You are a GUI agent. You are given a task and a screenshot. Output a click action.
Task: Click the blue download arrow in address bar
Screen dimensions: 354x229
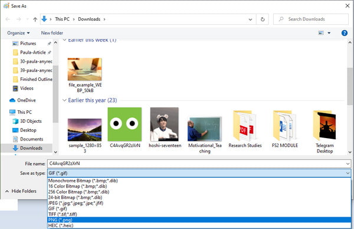[44, 19]
